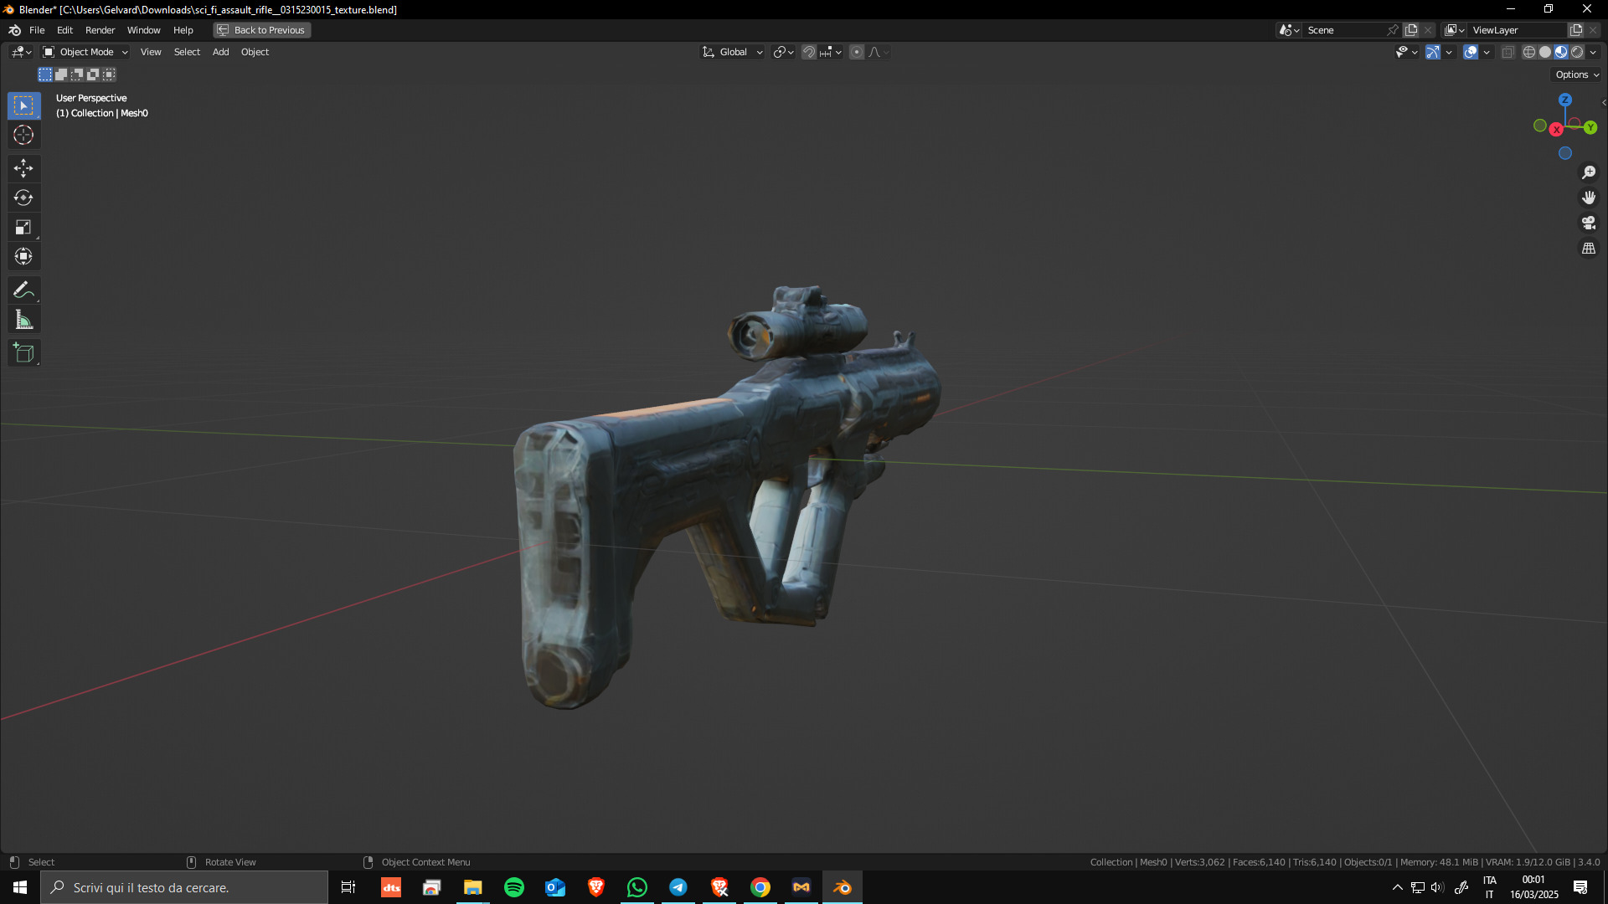Choose the Move tool

click(x=23, y=168)
